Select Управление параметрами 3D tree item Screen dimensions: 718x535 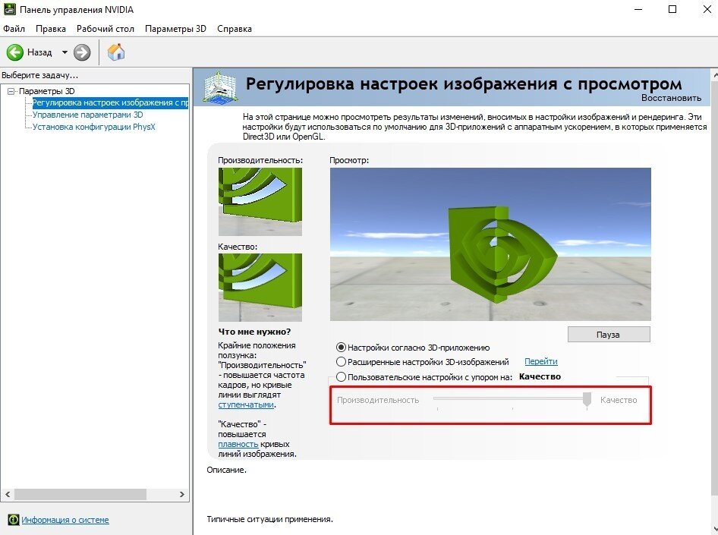click(x=87, y=115)
